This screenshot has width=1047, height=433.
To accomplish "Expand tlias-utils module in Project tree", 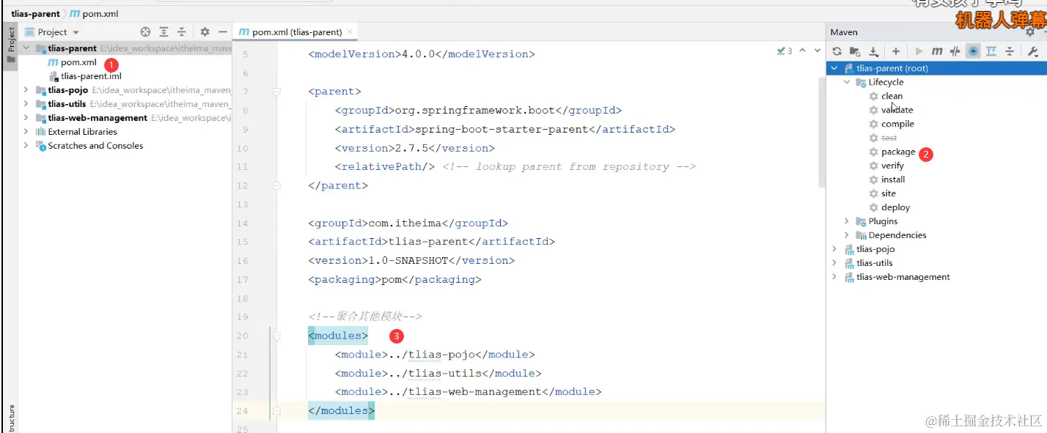I will coord(26,104).
